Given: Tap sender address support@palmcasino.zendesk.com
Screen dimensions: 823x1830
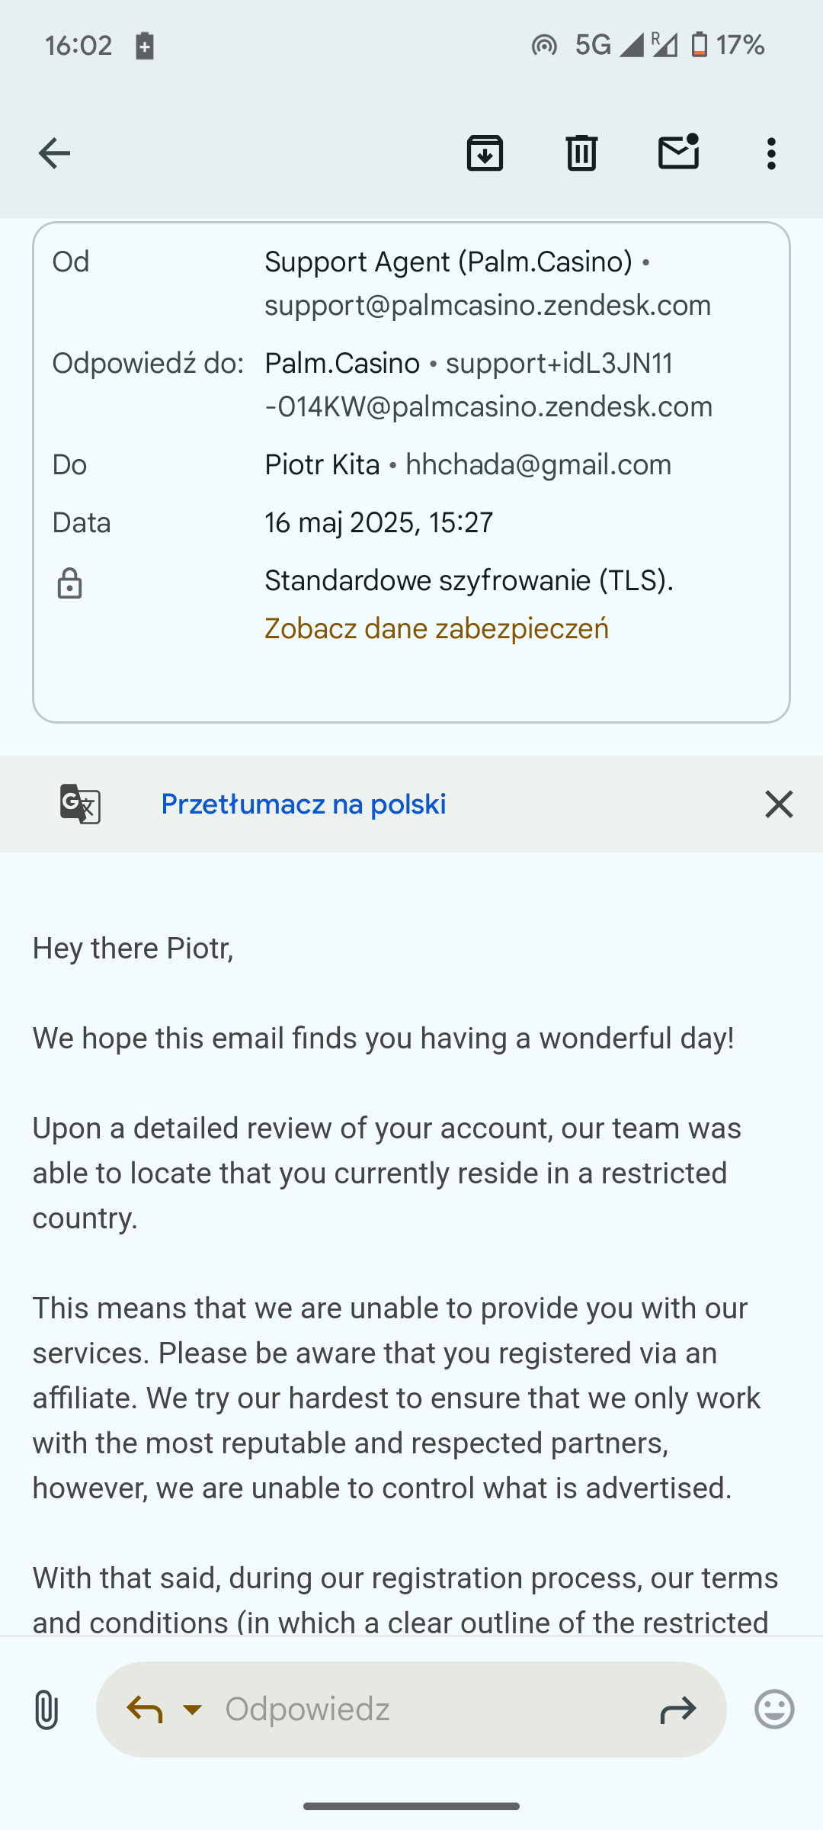Looking at the screenshot, I should click(488, 306).
